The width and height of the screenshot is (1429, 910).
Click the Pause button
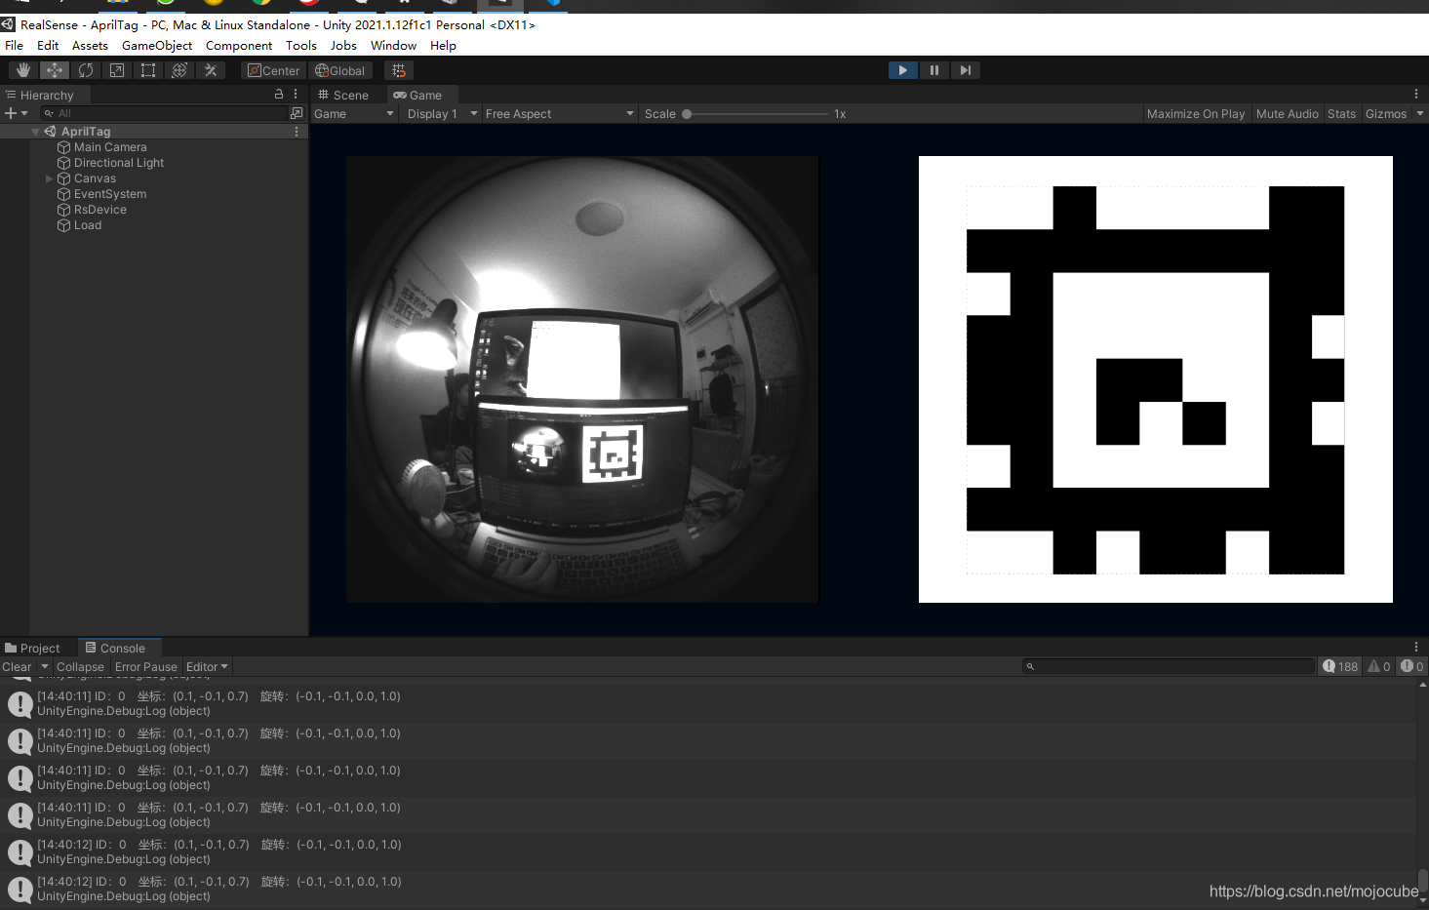pos(934,70)
